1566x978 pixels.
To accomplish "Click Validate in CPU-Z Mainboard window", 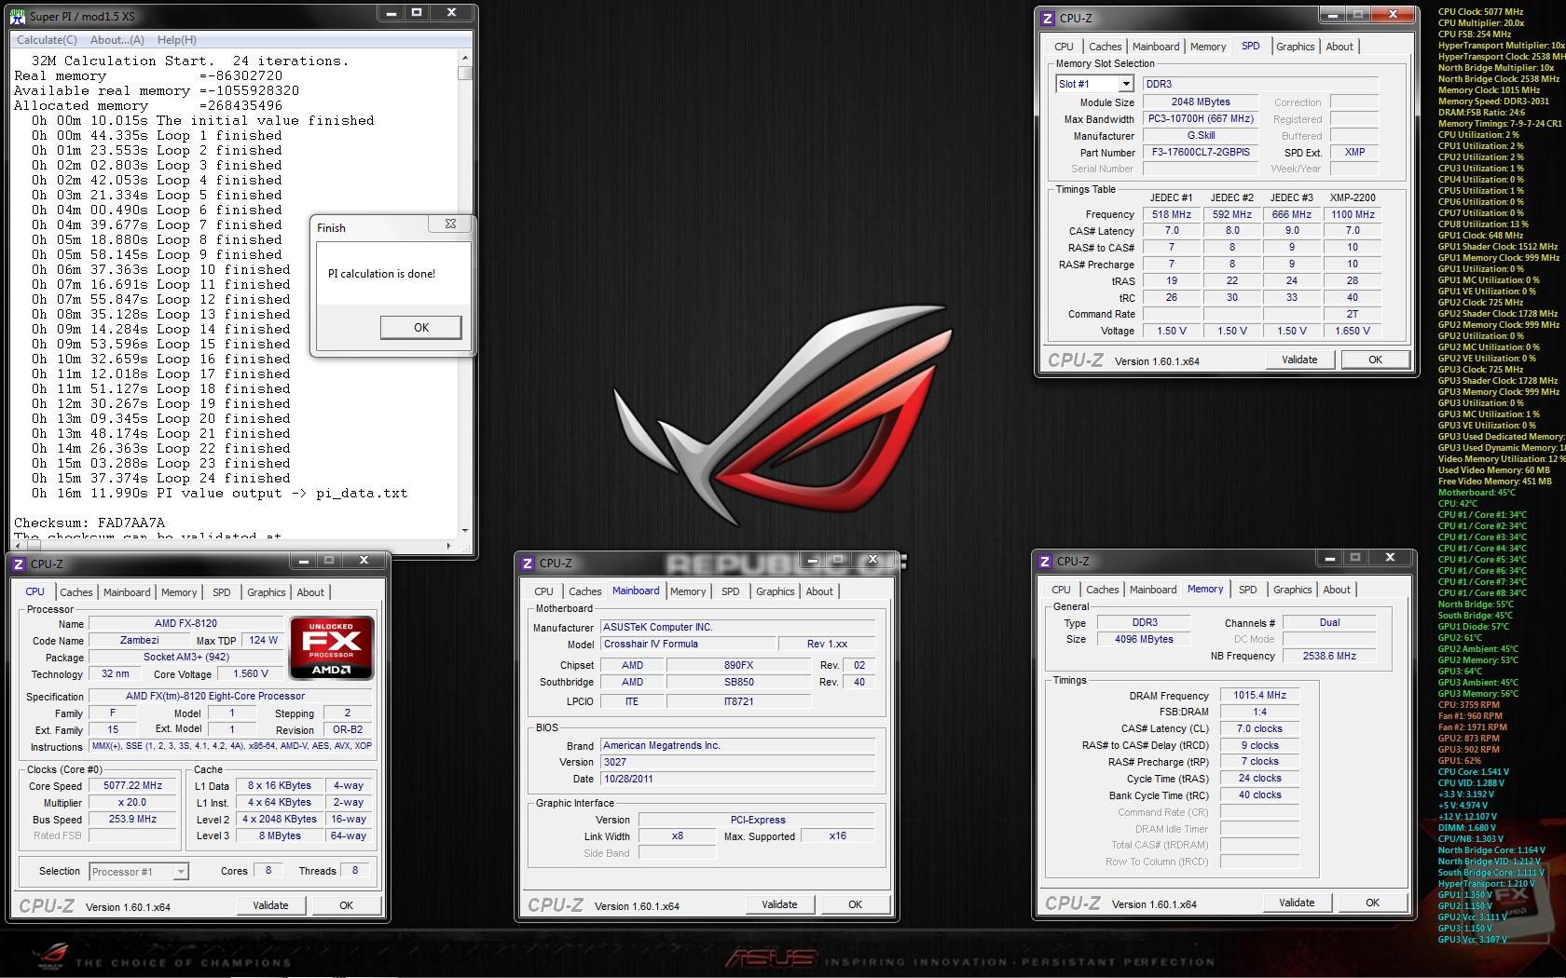I will [x=779, y=904].
